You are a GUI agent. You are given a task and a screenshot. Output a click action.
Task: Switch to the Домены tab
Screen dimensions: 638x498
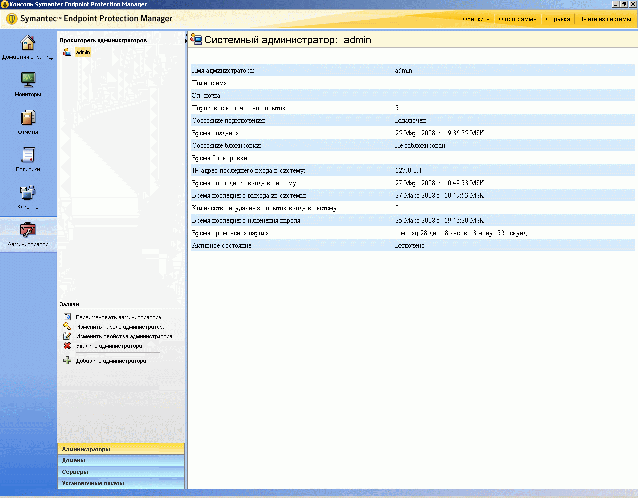click(x=121, y=460)
